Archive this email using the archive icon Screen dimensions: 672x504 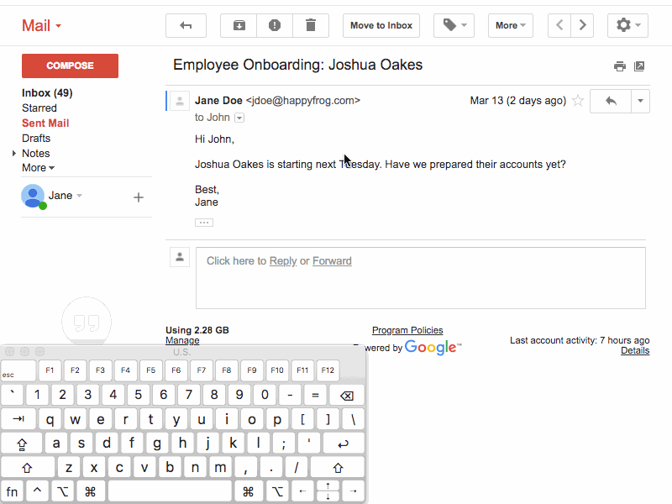click(x=239, y=25)
